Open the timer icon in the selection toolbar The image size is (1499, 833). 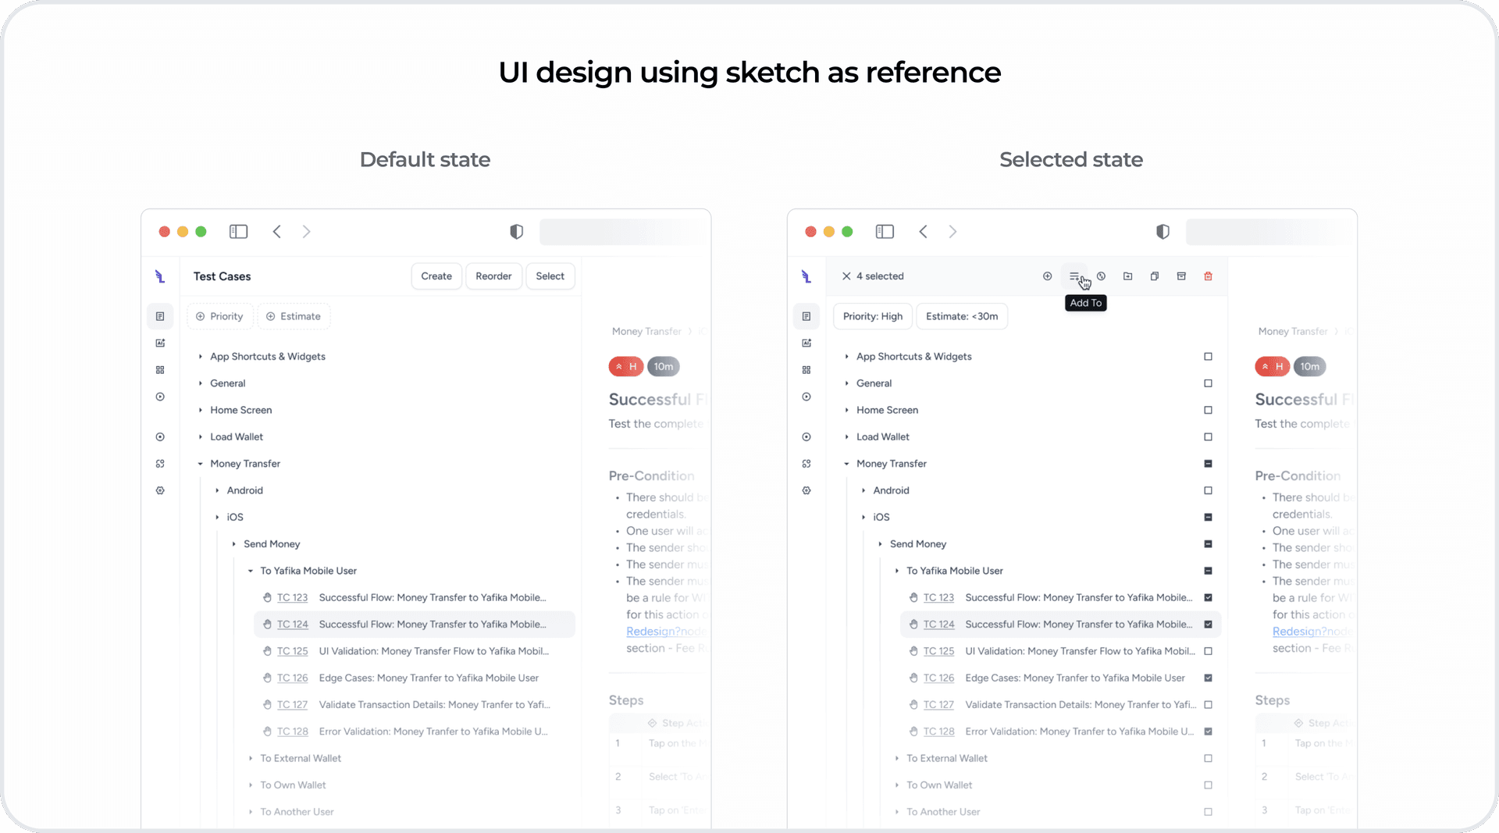(x=1101, y=276)
